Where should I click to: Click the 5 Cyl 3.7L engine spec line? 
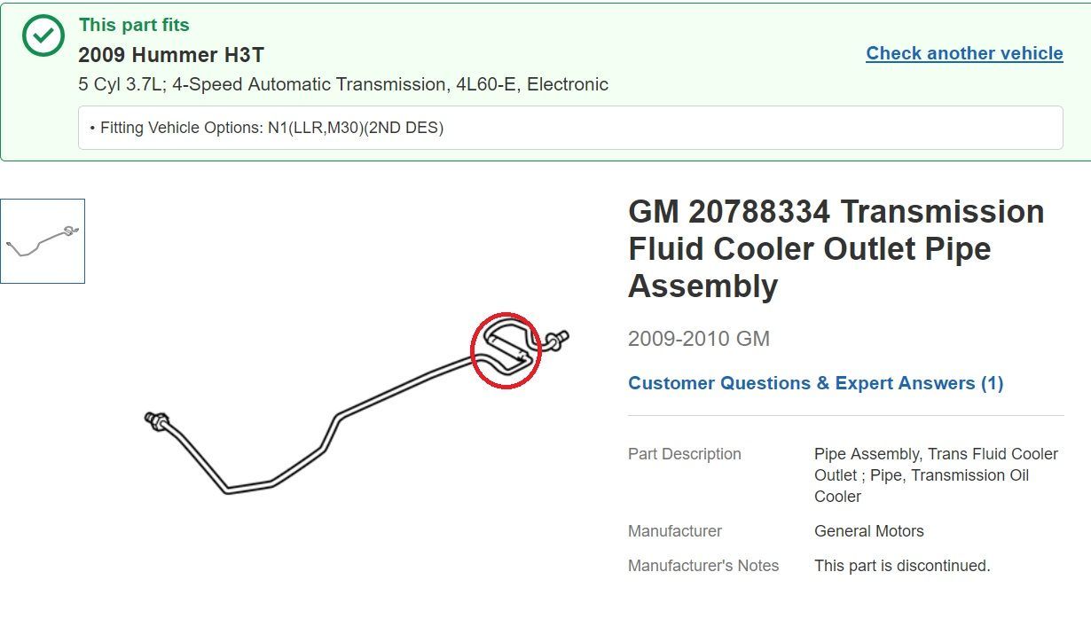(343, 85)
